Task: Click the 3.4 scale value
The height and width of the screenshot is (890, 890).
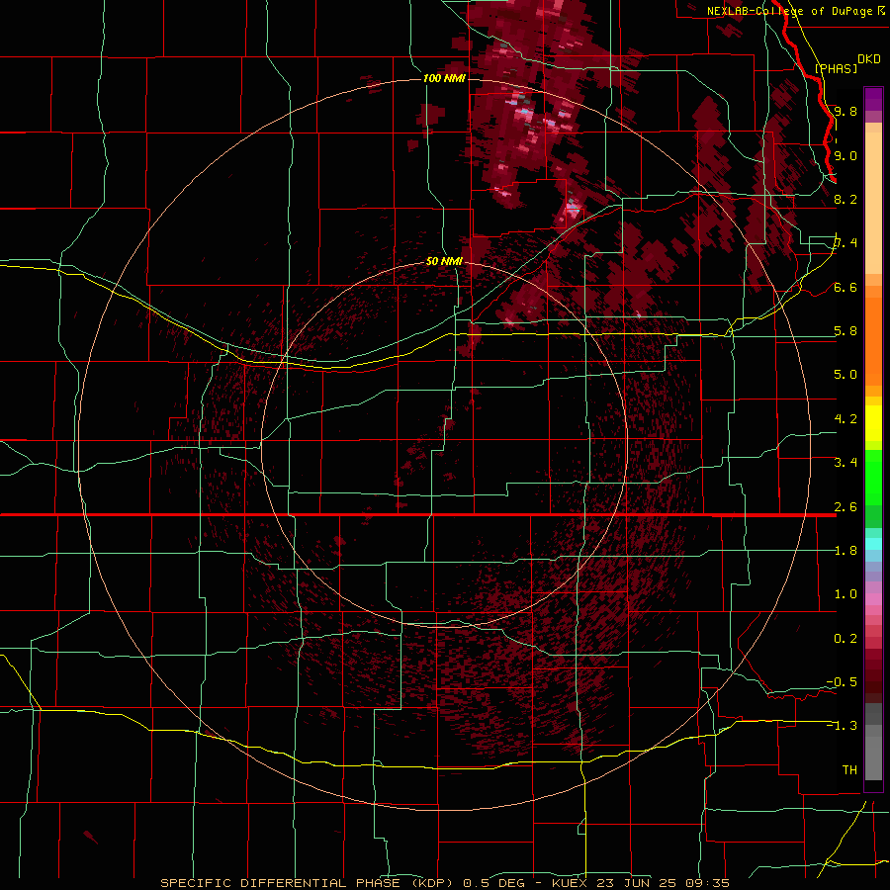Action: pos(845,463)
